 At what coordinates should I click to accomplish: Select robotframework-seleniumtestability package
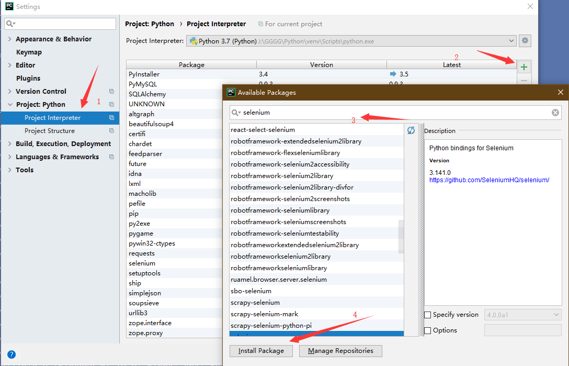point(316,234)
